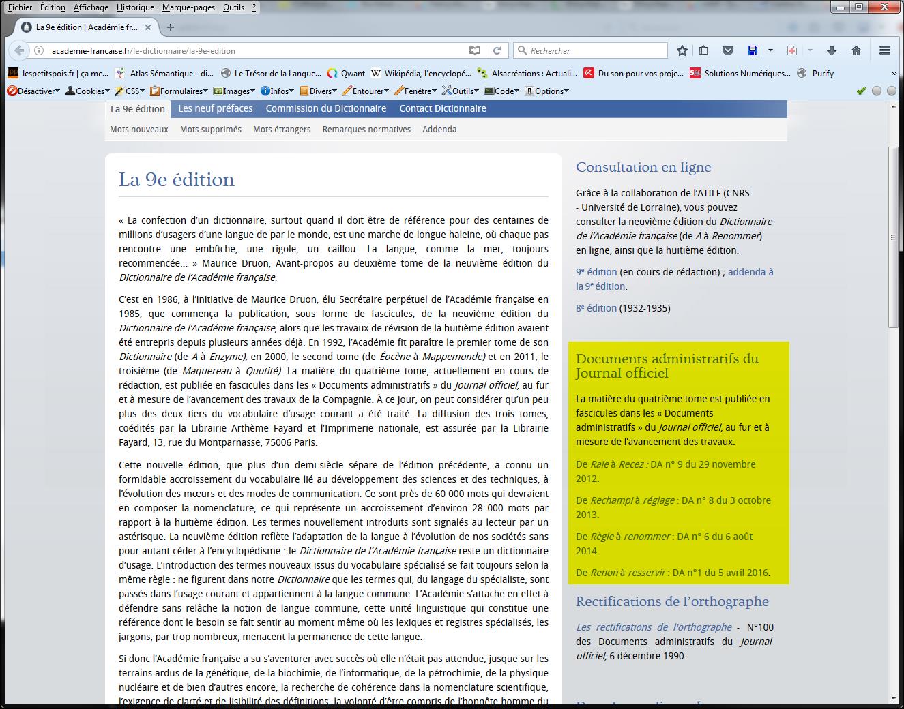The height and width of the screenshot is (709, 904).
Task: Expand the CSS developer toolbar menu
Action: [130, 91]
